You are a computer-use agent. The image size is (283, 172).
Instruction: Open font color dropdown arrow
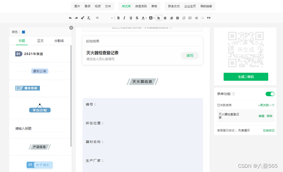(x=146, y=18)
